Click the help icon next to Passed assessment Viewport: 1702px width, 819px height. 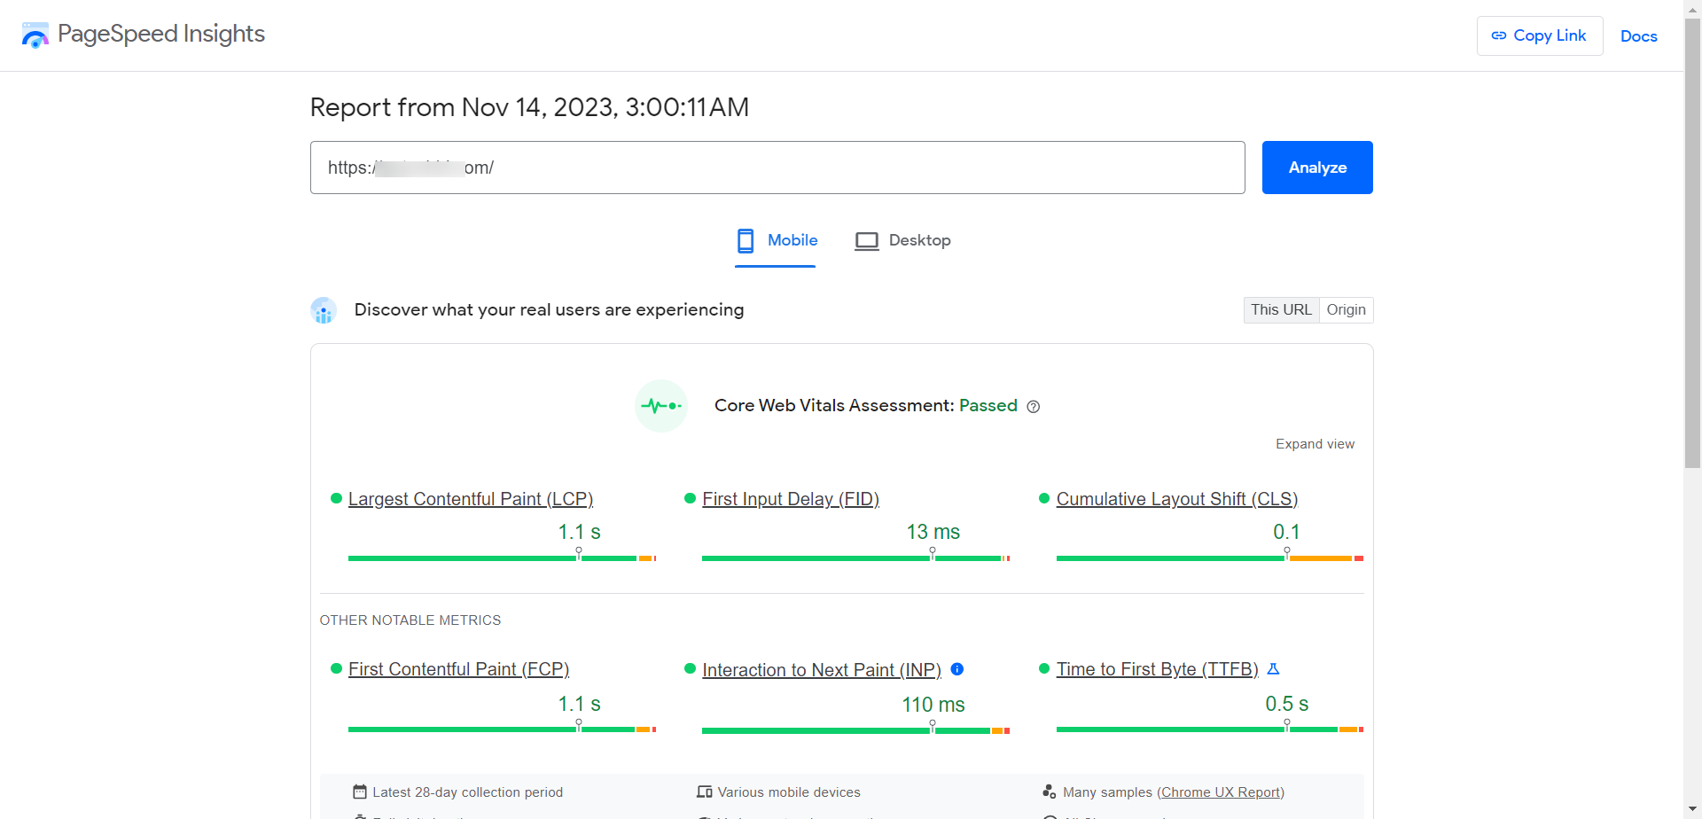[x=1034, y=406]
